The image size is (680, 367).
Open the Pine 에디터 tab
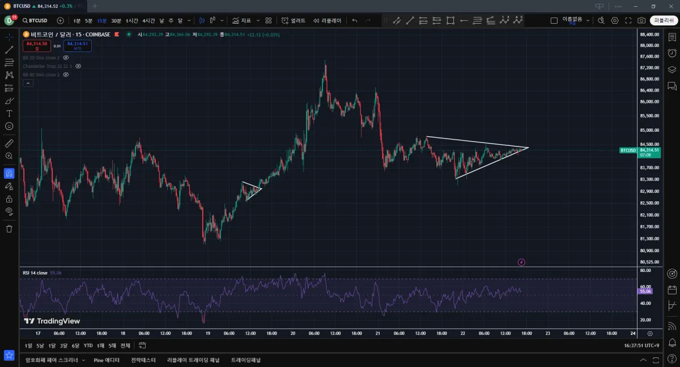(x=107, y=360)
